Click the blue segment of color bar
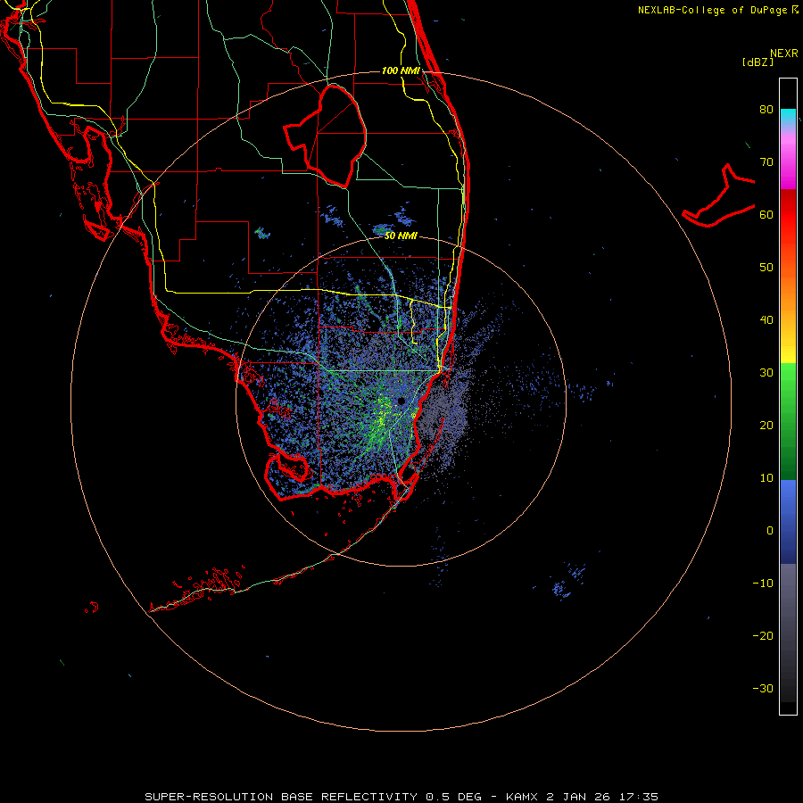The height and width of the screenshot is (803, 803). pyautogui.click(x=788, y=522)
